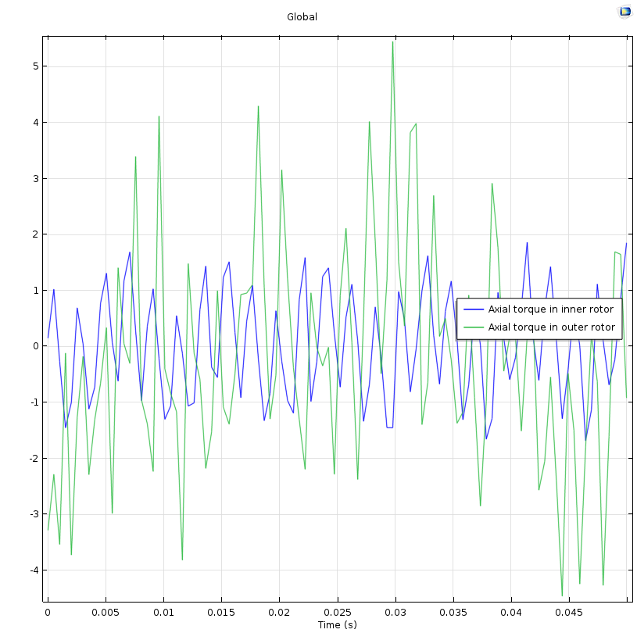Select x-axis tick label 0.015
The image size is (637, 633).
tap(221, 613)
